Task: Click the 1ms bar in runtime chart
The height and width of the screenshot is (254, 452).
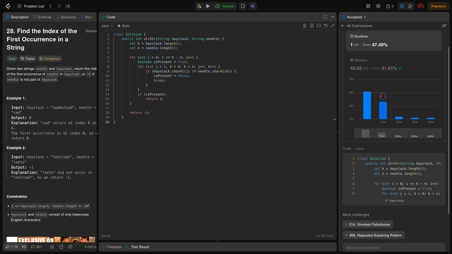Action: coord(383,110)
